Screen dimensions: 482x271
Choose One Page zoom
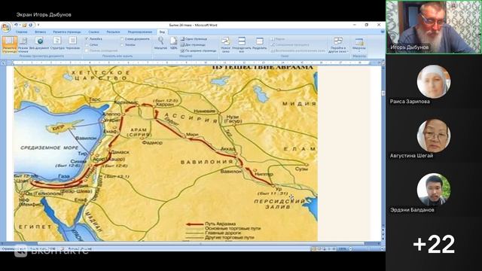click(x=194, y=39)
